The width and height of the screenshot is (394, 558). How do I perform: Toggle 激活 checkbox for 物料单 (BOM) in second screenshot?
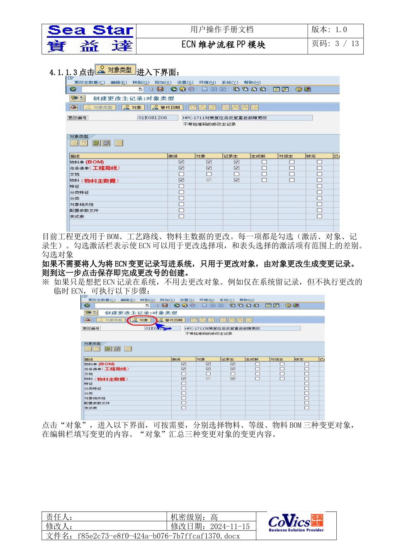pyautogui.click(x=184, y=364)
